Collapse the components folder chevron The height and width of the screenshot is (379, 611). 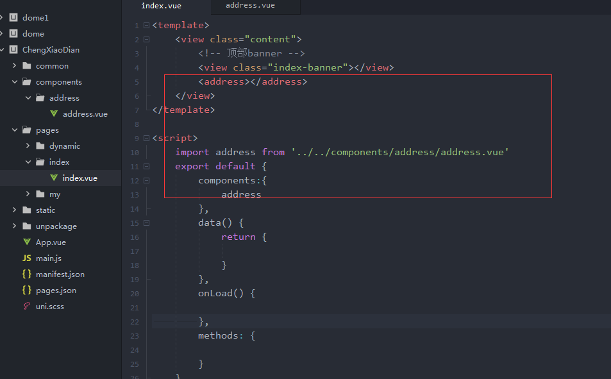(14, 82)
